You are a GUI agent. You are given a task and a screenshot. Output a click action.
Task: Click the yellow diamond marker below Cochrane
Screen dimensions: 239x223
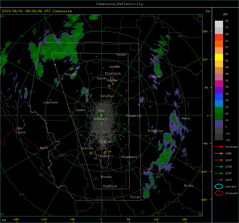tap(91, 153)
